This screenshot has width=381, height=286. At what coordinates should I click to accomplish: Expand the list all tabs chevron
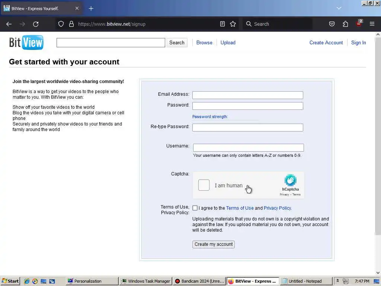click(339, 8)
